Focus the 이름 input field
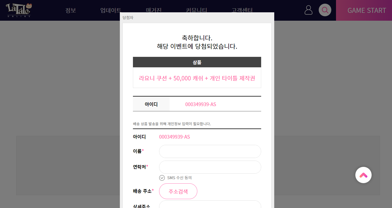 click(210, 151)
